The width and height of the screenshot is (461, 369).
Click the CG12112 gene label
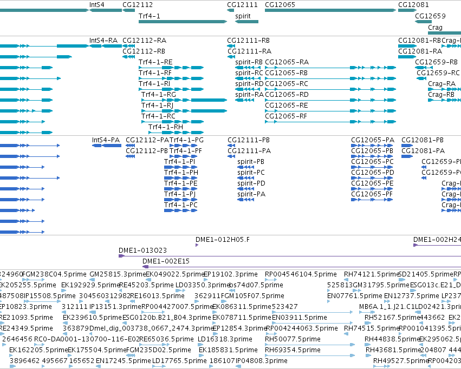pos(138,5)
